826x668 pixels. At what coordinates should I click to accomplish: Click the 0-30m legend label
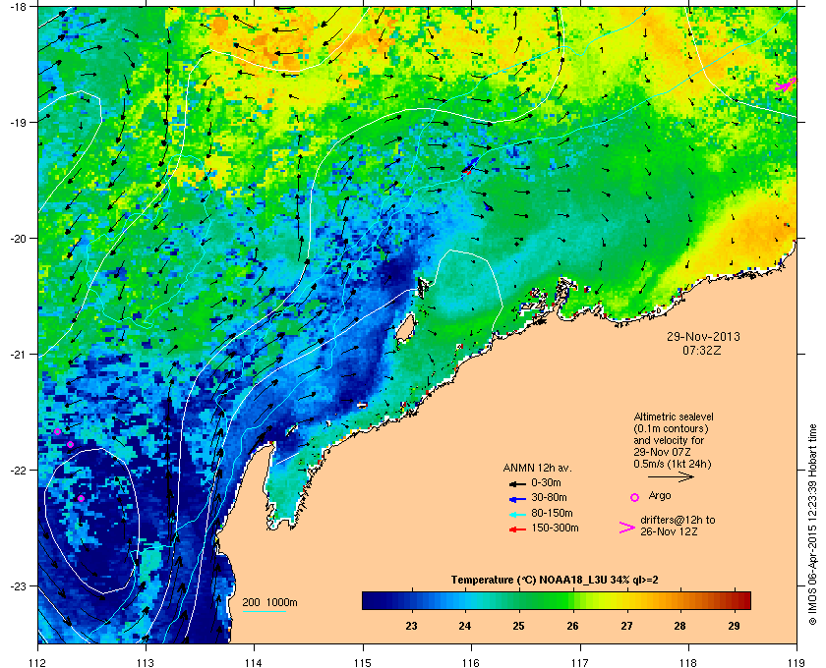coord(546,482)
